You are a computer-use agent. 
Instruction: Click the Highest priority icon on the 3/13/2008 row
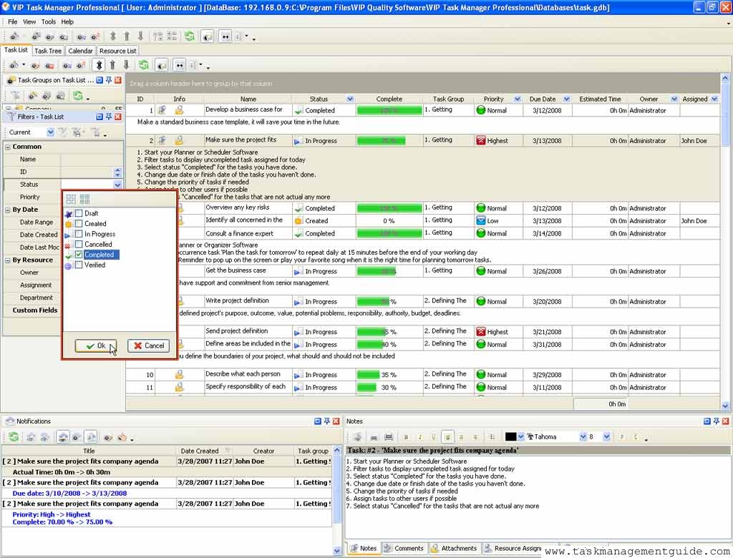click(480, 140)
